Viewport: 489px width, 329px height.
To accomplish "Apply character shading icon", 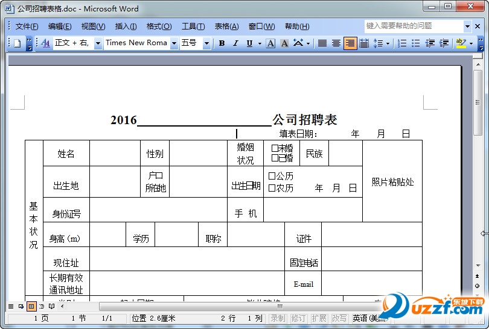I will (x=284, y=43).
